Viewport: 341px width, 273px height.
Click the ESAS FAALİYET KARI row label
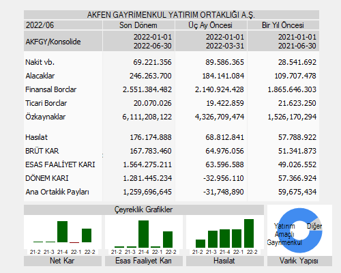coord(60,164)
